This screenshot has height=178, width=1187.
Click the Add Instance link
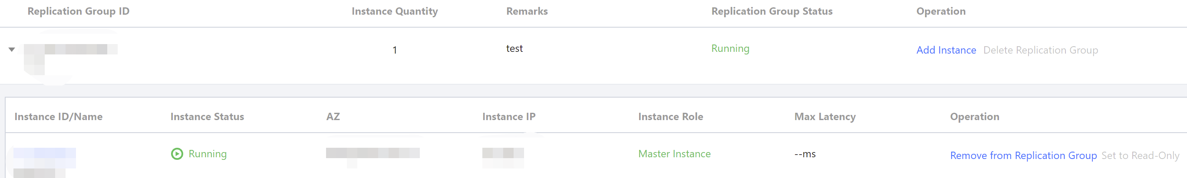(946, 50)
